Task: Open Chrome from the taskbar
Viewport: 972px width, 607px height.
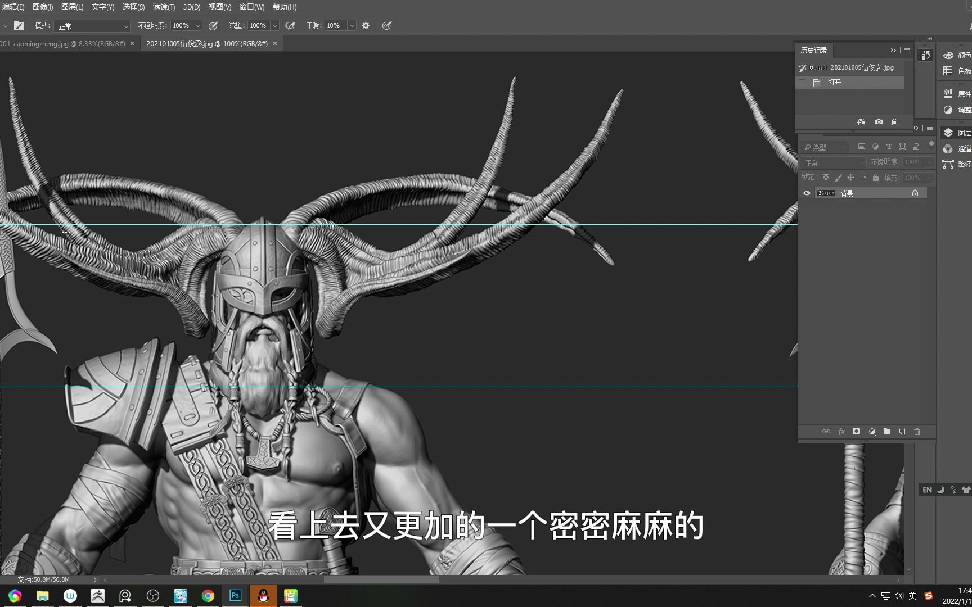Action: point(208,596)
